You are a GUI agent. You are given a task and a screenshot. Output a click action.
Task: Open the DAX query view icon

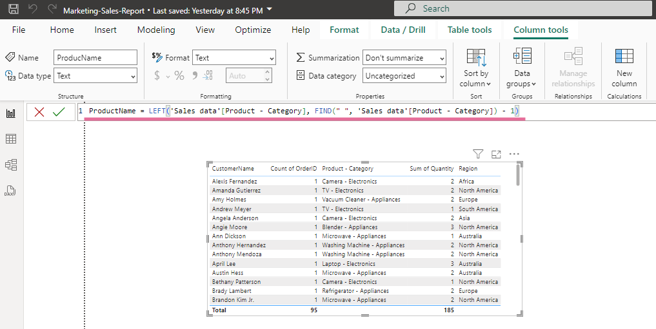click(x=10, y=191)
